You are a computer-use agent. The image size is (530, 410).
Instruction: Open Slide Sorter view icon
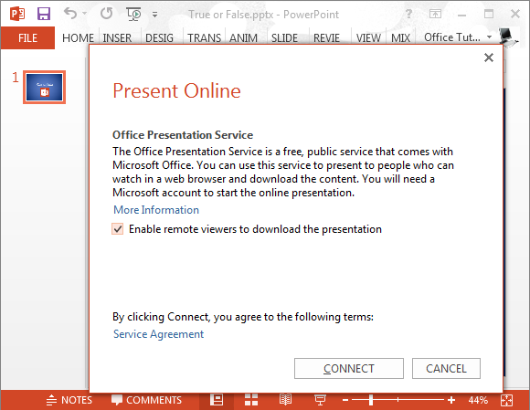coord(251,400)
